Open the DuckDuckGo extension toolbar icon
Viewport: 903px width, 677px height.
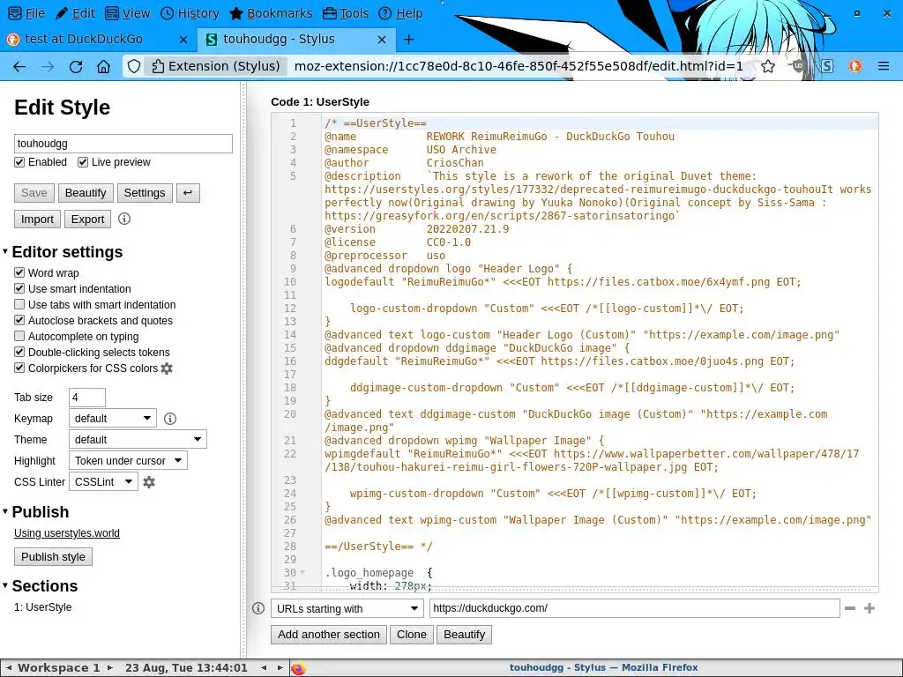pos(855,67)
